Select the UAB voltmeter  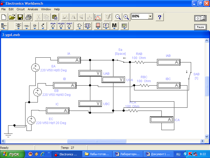click(90, 73)
